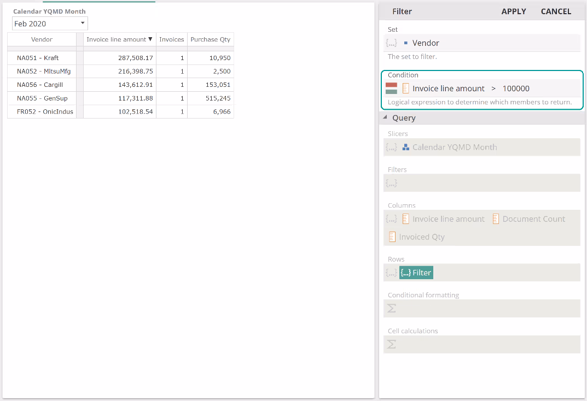The width and height of the screenshot is (587, 401).
Task: Click the Filters set braces icon
Action: click(391, 184)
